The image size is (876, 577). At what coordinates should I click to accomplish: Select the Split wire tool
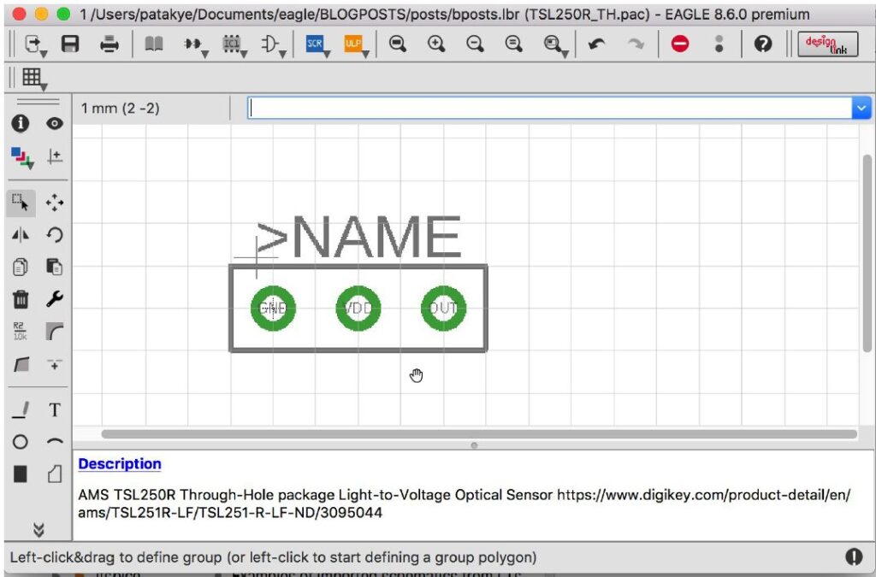pos(21,364)
